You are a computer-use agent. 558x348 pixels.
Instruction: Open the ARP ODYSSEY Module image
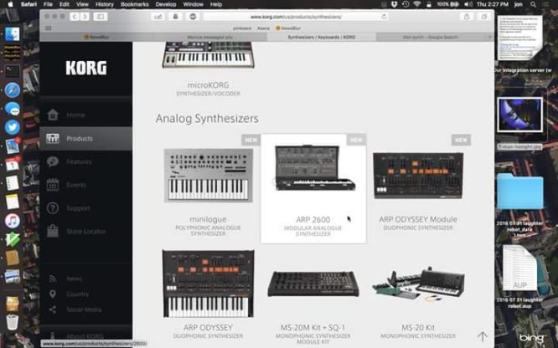point(418,175)
